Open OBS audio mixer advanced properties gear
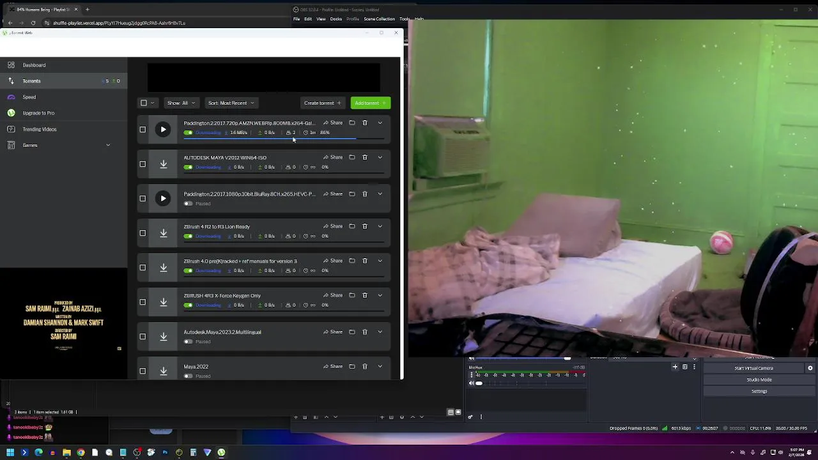This screenshot has height=460, width=818. [x=470, y=417]
